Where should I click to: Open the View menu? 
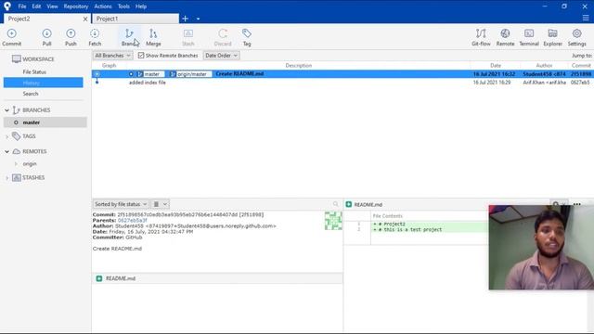point(52,6)
